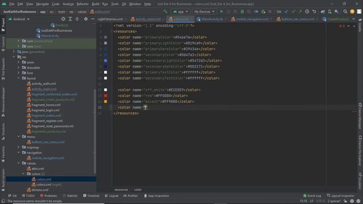
Task: Click Collapse All icon in Project panel
Action: click(x=77, y=19)
